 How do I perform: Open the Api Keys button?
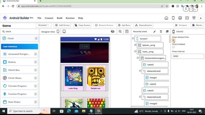click(124, 25)
